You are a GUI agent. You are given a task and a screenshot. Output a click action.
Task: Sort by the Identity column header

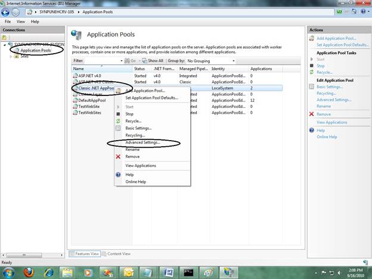coord(229,69)
